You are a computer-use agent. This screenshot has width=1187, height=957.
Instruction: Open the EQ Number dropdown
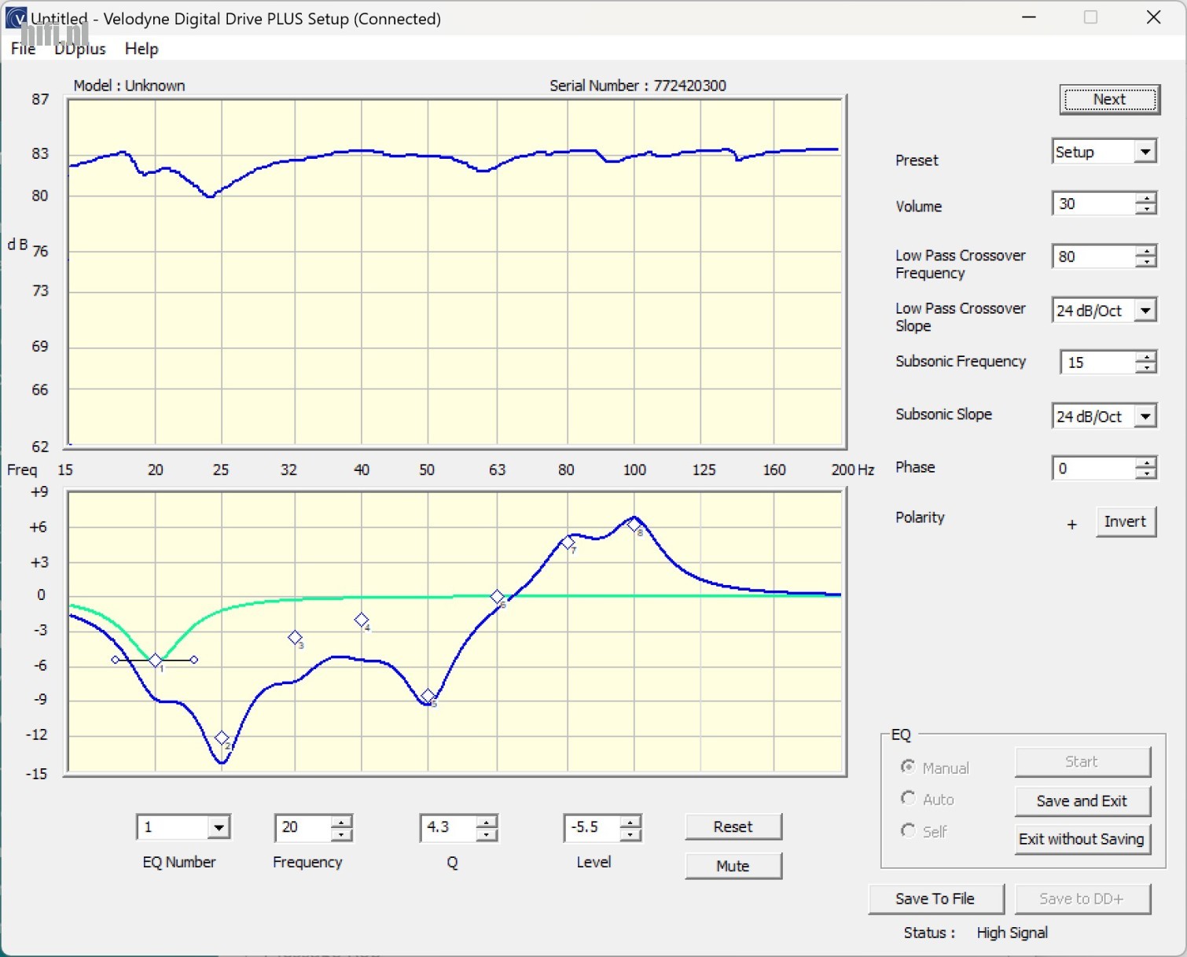coord(219,827)
